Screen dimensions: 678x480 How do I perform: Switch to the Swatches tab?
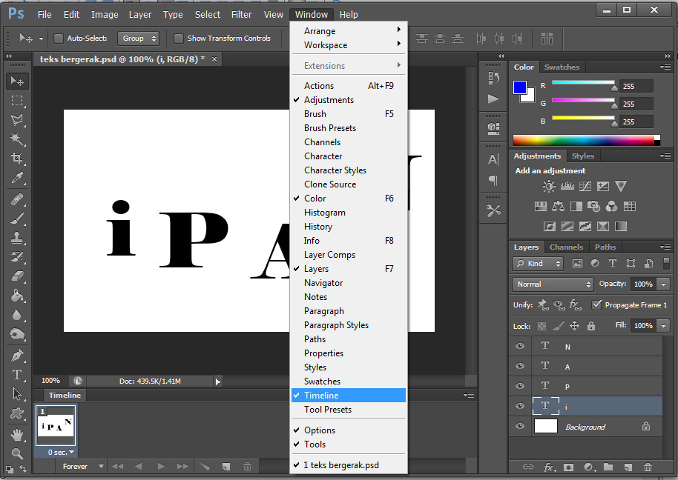(562, 67)
